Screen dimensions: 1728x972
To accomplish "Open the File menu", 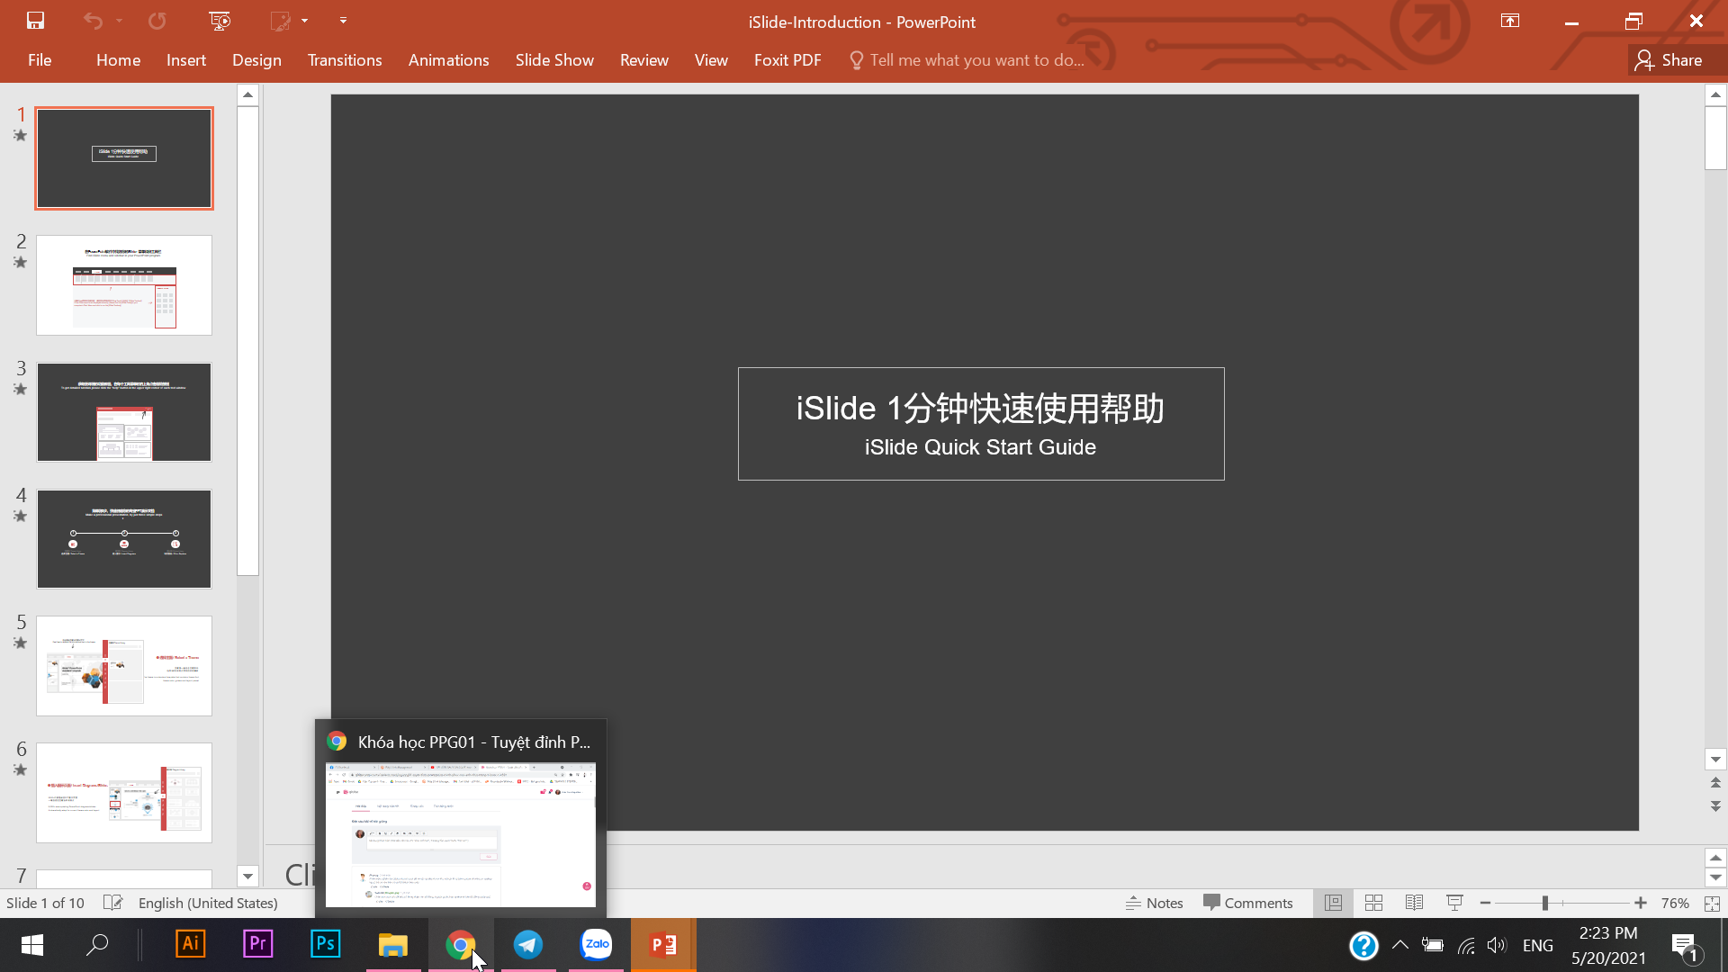I will click(x=40, y=60).
